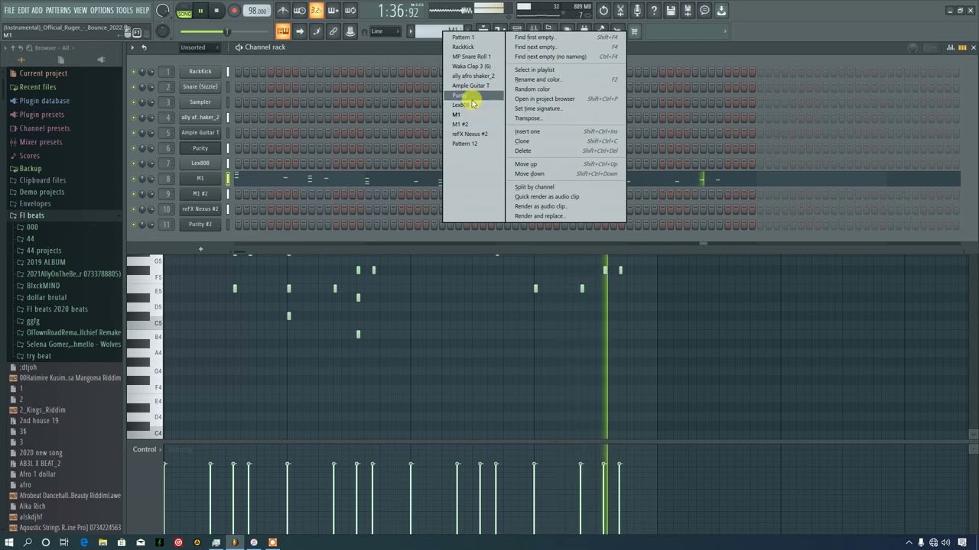Click the Channel rack options arrow at left

click(132, 47)
